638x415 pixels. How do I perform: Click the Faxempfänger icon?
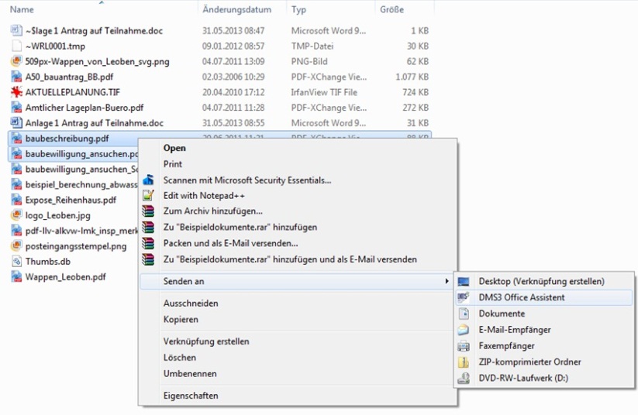pos(464,346)
